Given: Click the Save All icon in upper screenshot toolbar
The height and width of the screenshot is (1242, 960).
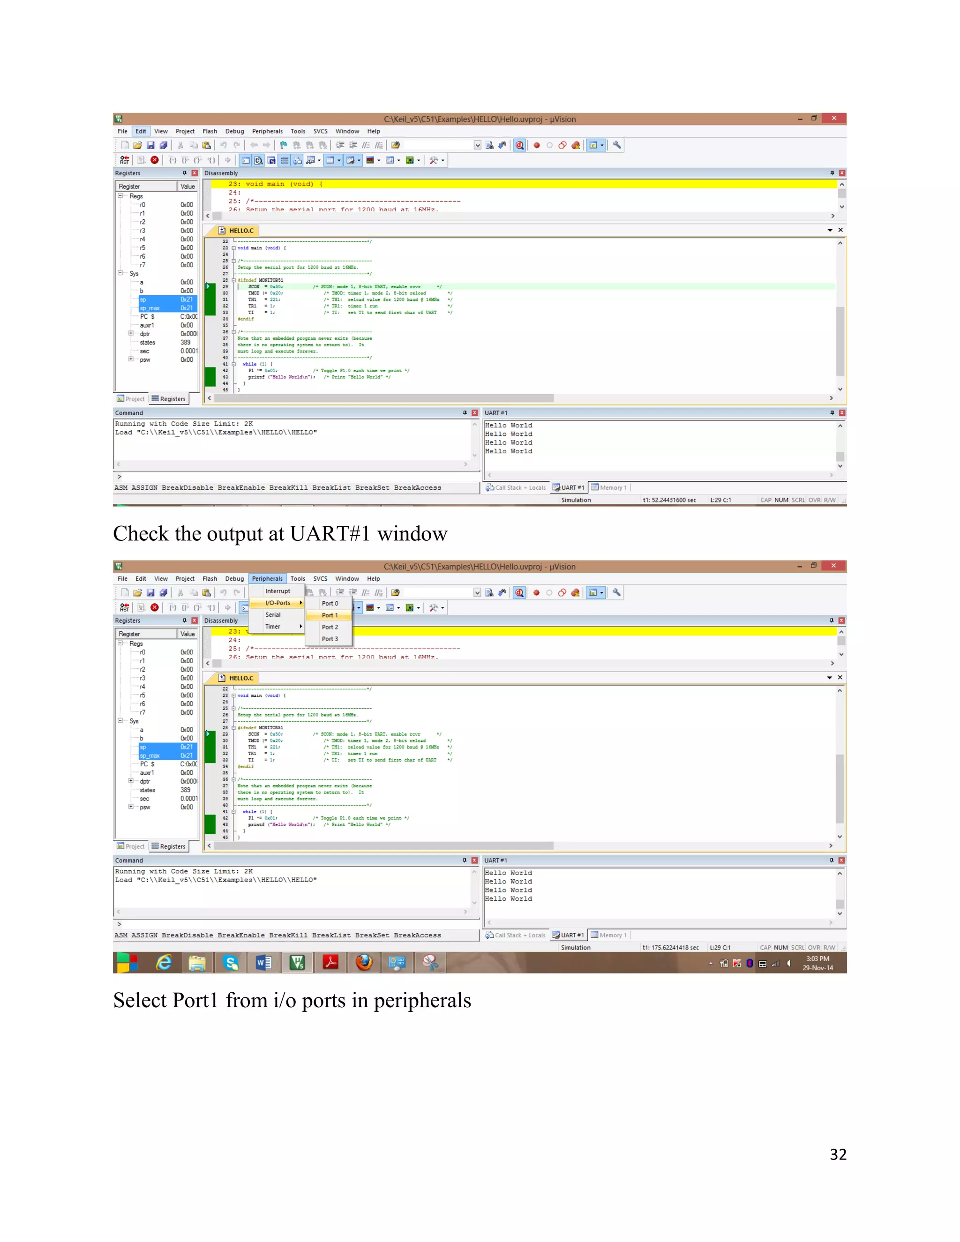Looking at the screenshot, I should pos(163,145).
